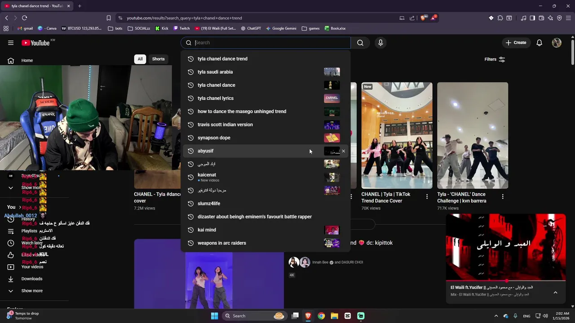Open Windows Start button
The width and height of the screenshot is (575, 323).
pos(214,316)
